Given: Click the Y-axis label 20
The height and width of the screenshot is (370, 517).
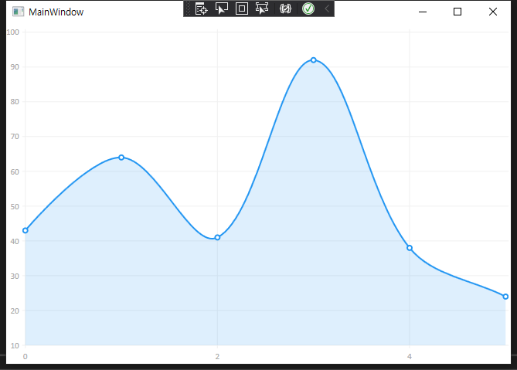Looking at the screenshot, I should (x=15, y=311).
